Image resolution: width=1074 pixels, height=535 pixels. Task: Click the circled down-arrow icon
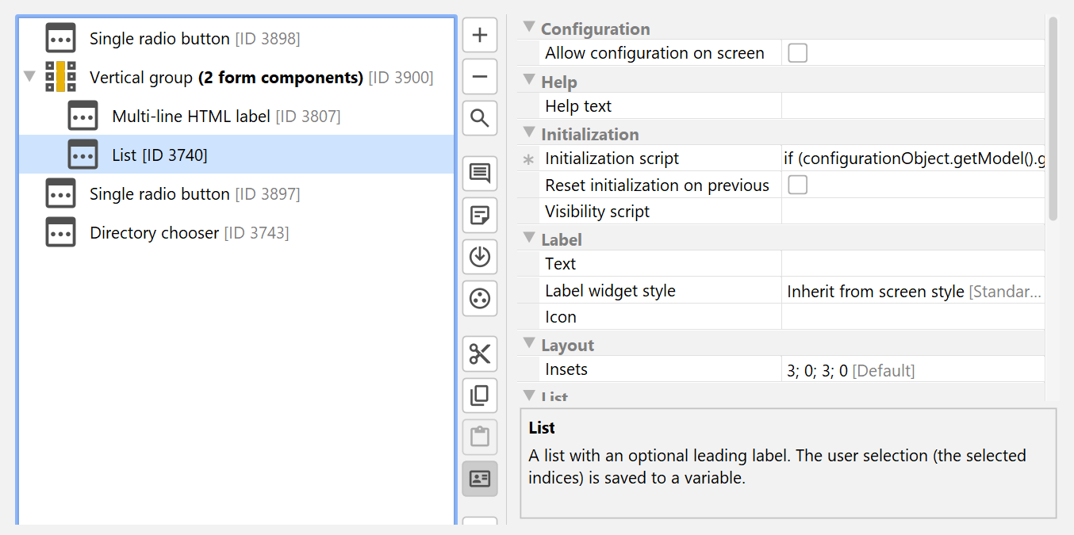point(480,257)
